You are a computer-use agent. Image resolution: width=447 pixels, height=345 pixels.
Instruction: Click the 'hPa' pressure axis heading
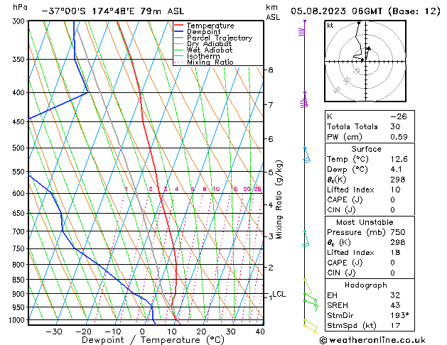pos(20,8)
